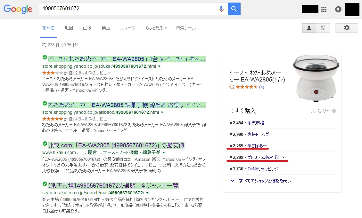Click the blue magnifier search button

pyautogui.click(x=234, y=9)
